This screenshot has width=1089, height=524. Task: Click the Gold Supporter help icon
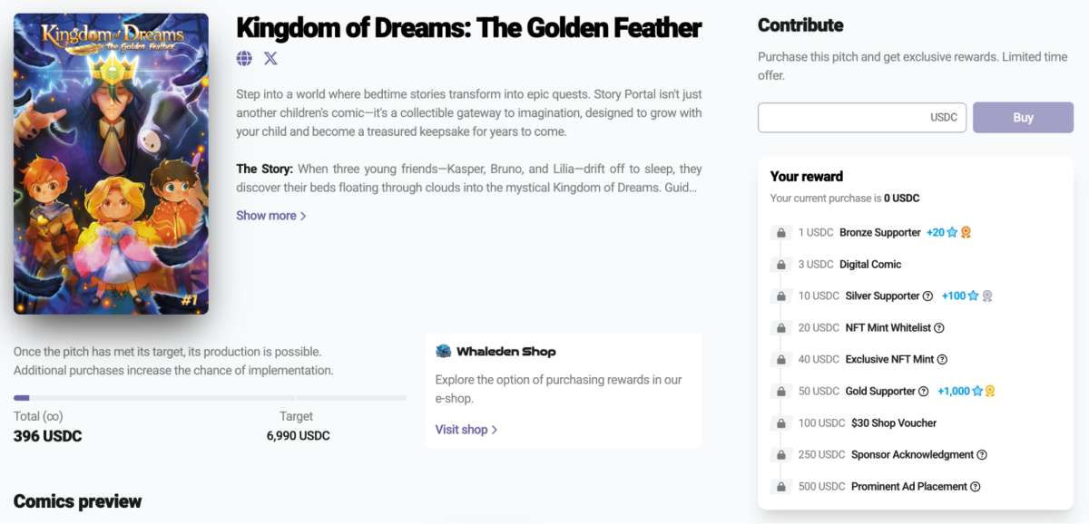924,392
